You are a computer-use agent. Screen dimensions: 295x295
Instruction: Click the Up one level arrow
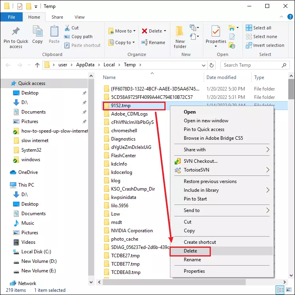click(37, 65)
